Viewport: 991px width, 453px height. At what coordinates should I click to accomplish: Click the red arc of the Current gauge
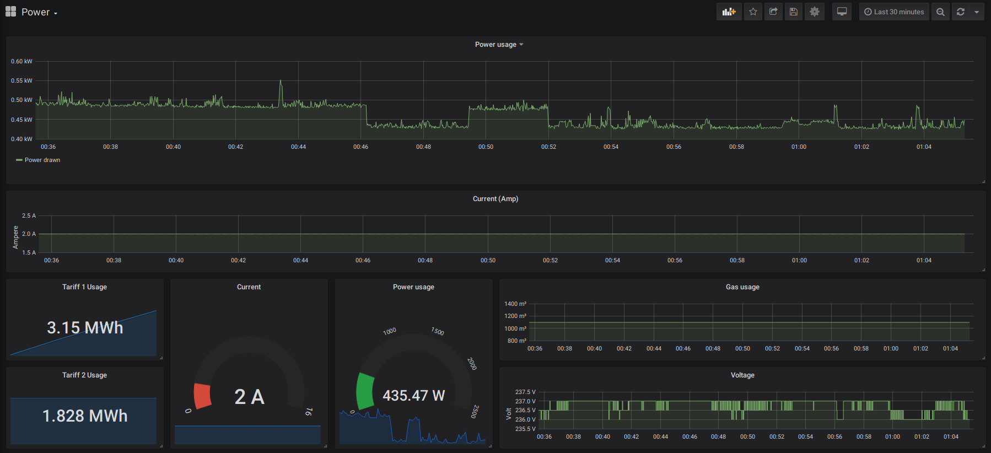(x=202, y=396)
